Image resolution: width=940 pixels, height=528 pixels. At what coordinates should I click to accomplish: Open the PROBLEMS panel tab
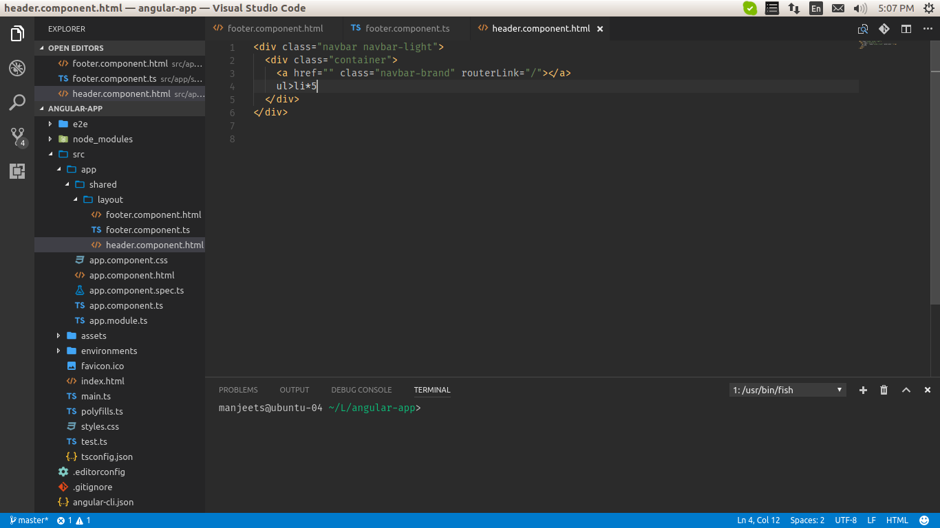tap(238, 390)
